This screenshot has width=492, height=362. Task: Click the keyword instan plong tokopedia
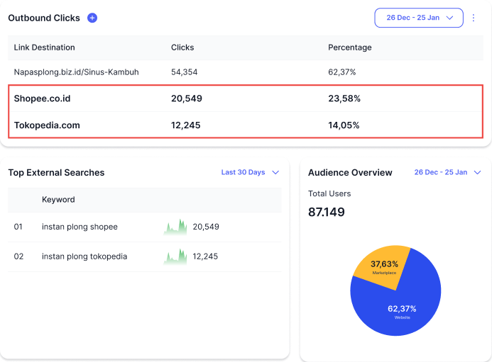[84, 256]
